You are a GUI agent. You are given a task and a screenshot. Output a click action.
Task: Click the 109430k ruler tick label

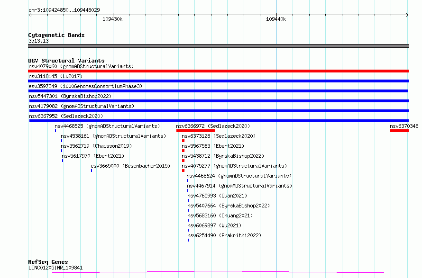point(112,19)
